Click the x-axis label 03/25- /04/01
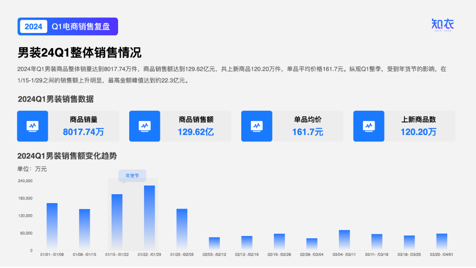This screenshot has height=268, width=476. [442, 255]
